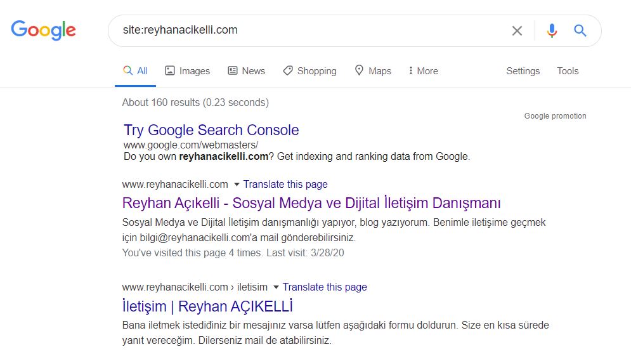
Task: Start voice search with microphone icon
Action: point(552,30)
